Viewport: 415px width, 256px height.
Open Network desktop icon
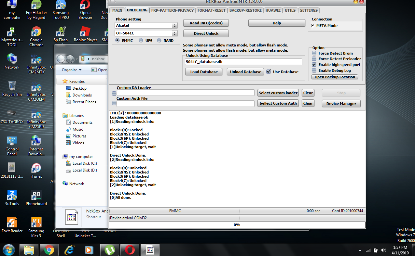(x=12, y=61)
